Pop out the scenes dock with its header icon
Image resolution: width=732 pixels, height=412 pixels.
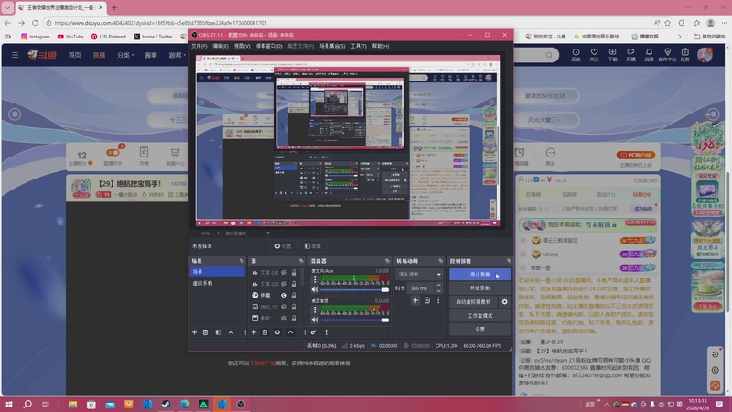pyautogui.click(x=242, y=261)
